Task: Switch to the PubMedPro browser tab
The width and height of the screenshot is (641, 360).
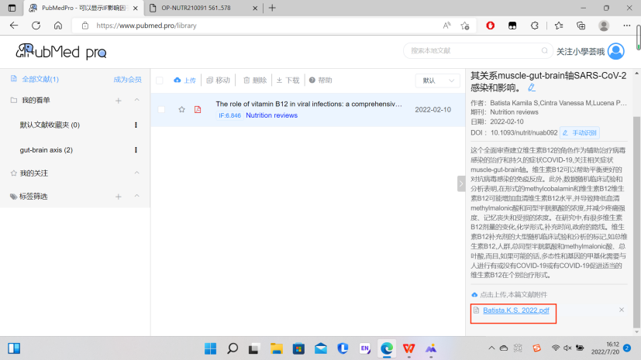Action: [85, 8]
